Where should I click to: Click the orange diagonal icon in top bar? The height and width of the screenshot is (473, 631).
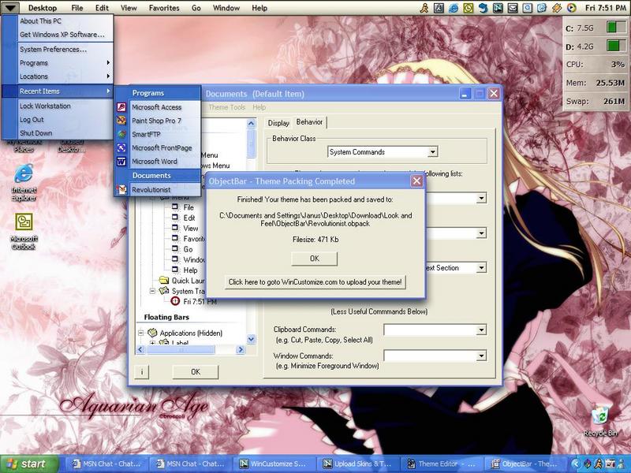pyautogui.click(x=557, y=8)
